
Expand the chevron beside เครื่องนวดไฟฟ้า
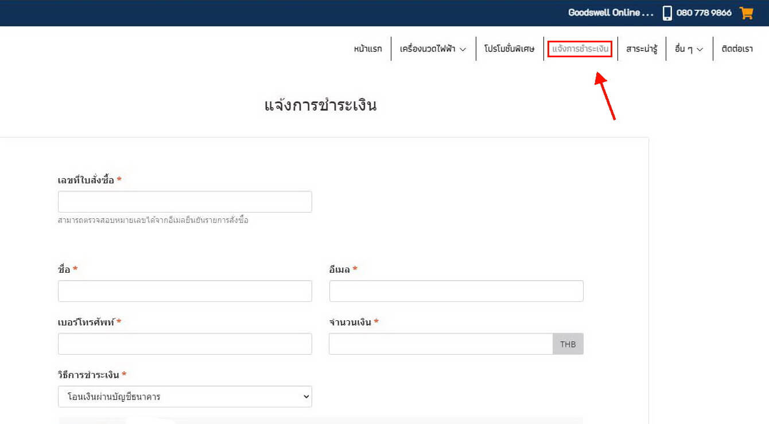(463, 49)
